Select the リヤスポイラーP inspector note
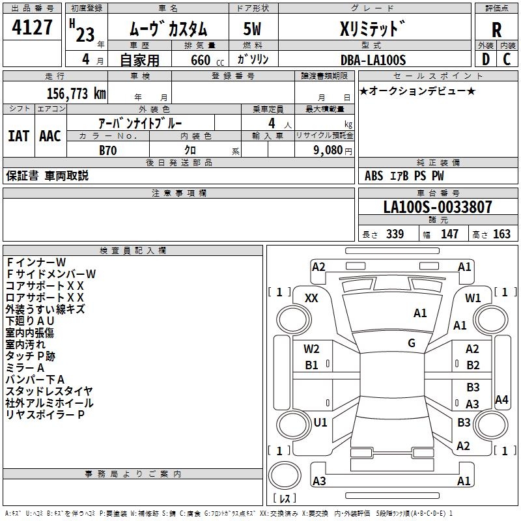Image resolution: width=521 pixels, height=521 pixels. coord(46,414)
